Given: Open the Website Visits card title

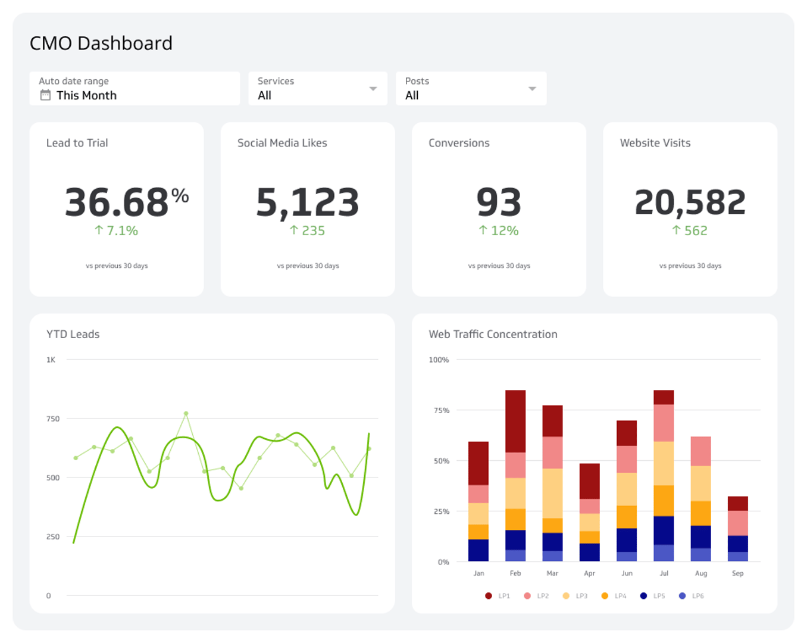Looking at the screenshot, I should tap(655, 143).
